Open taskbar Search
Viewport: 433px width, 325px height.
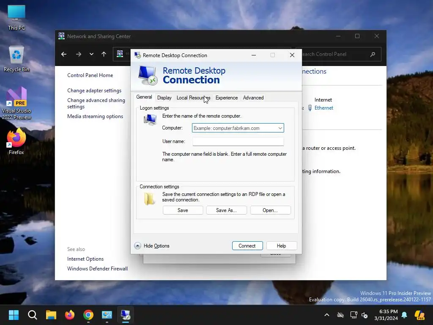(32, 315)
